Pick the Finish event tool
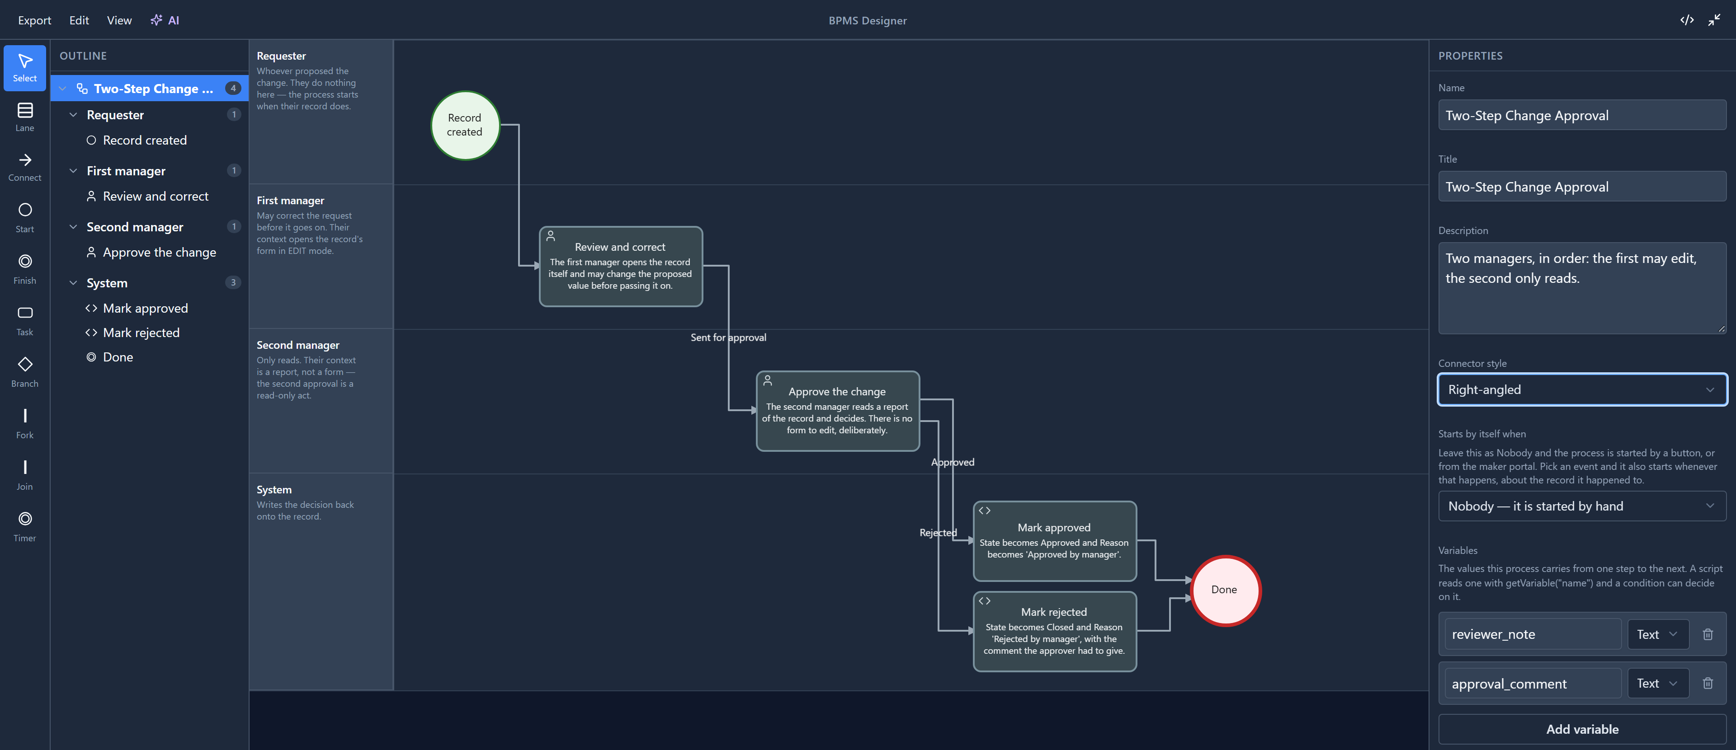This screenshot has height=750, width=1736. click(25, 269)
